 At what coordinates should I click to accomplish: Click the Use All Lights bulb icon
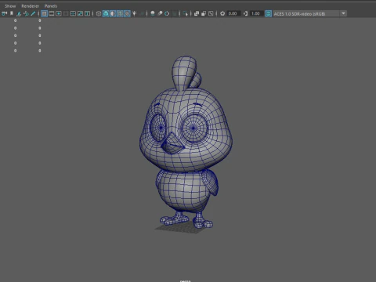click(x=135, y=13)
